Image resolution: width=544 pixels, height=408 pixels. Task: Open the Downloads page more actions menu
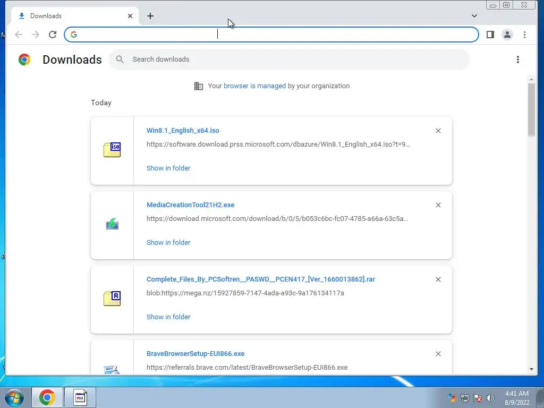pos(517,59)
